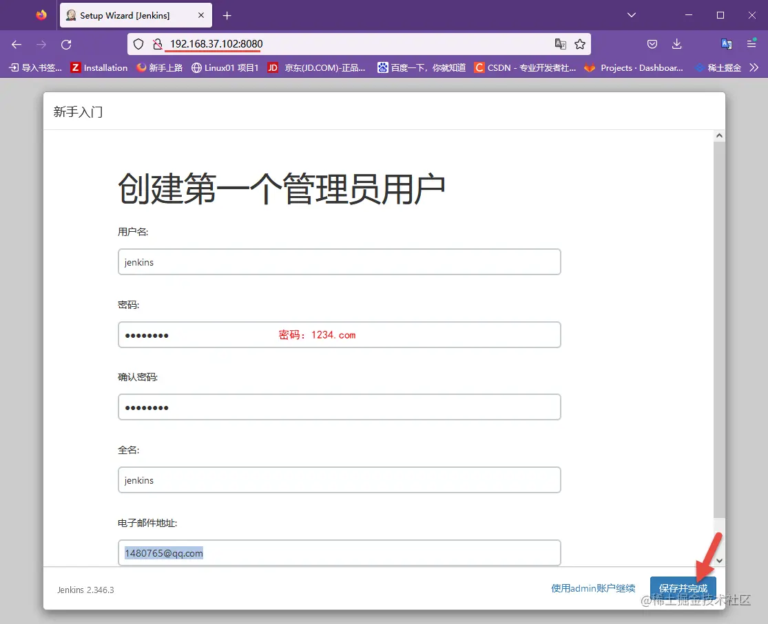
Task: Click the 确认密码 field
Action: 340,407
